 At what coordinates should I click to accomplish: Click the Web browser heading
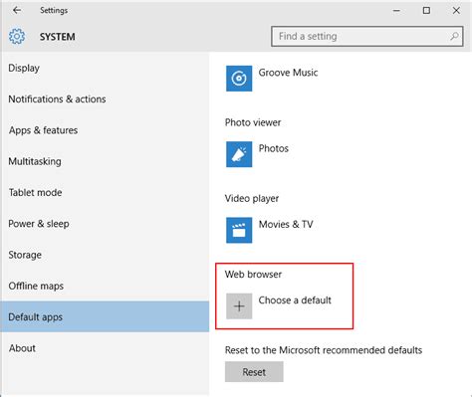253,275
